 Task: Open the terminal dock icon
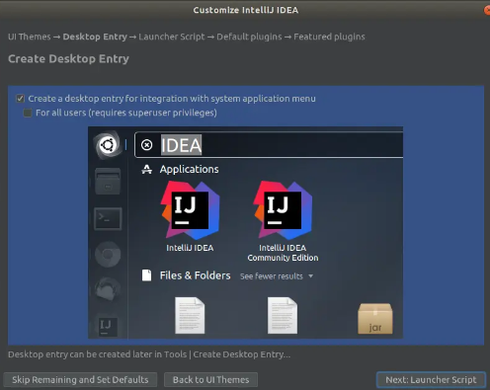tap(108, 218)
